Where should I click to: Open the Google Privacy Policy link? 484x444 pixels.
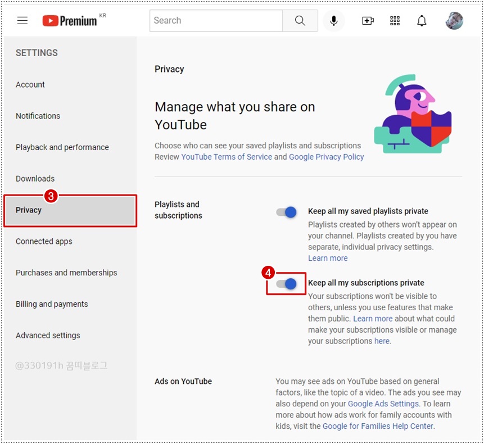click(x=326, y=157)
